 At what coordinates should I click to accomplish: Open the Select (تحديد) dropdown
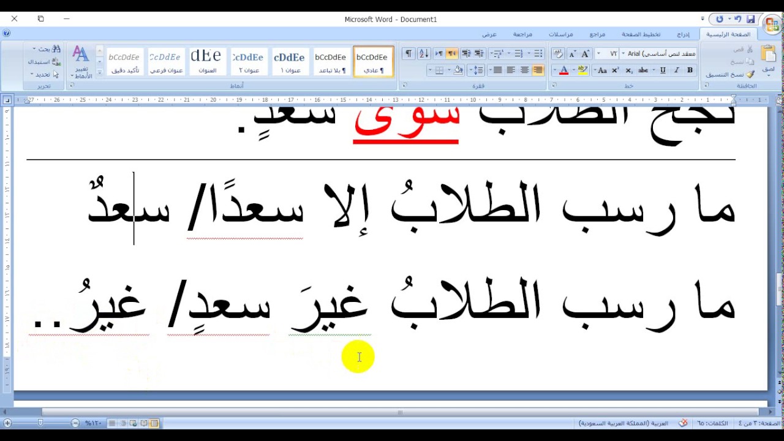[44, 75]
